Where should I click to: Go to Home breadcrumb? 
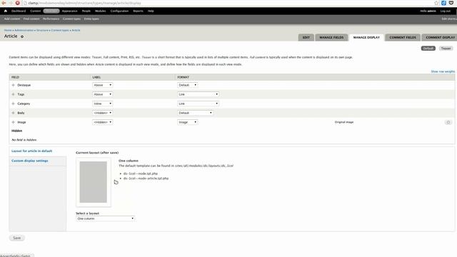point(8,30)
